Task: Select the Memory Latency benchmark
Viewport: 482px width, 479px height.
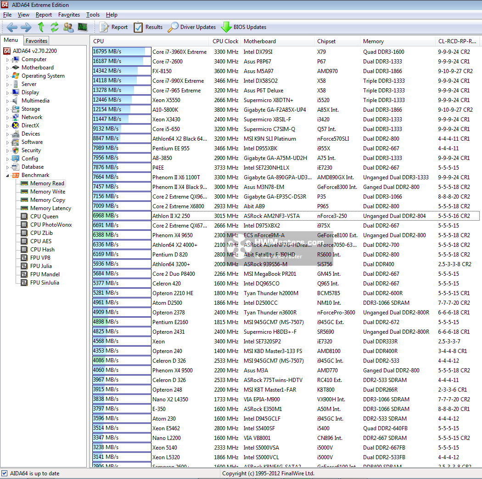Action: (x=50, y=208)
